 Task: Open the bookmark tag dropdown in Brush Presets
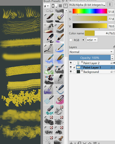54,6
